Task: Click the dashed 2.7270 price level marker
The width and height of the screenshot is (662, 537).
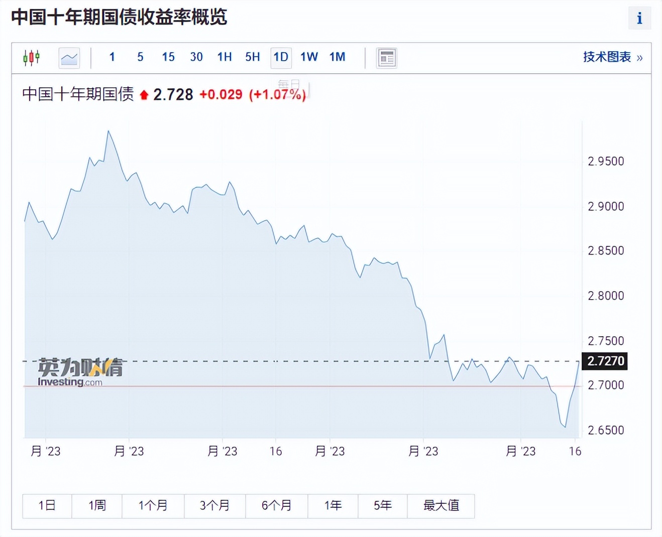Action: [606, 361]
